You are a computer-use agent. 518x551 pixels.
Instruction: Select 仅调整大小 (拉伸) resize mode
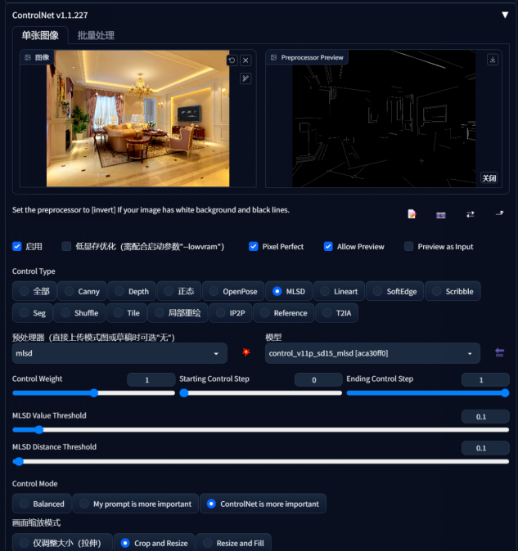point(62,543)
